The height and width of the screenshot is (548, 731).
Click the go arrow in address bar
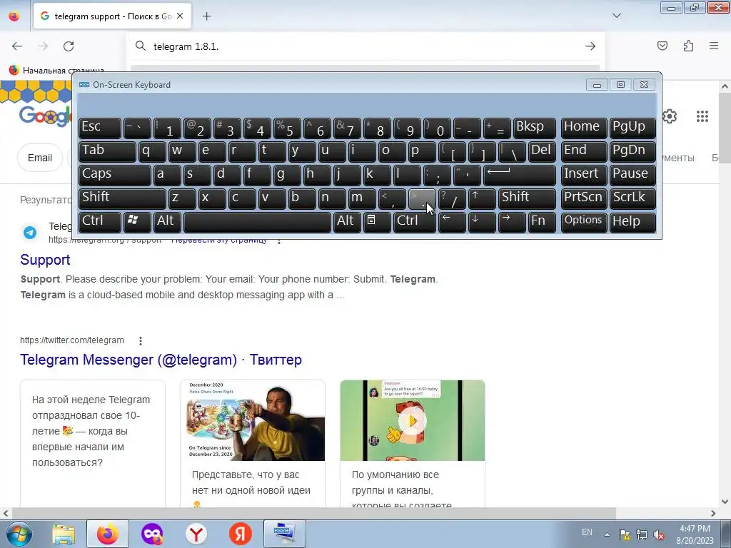590,46
